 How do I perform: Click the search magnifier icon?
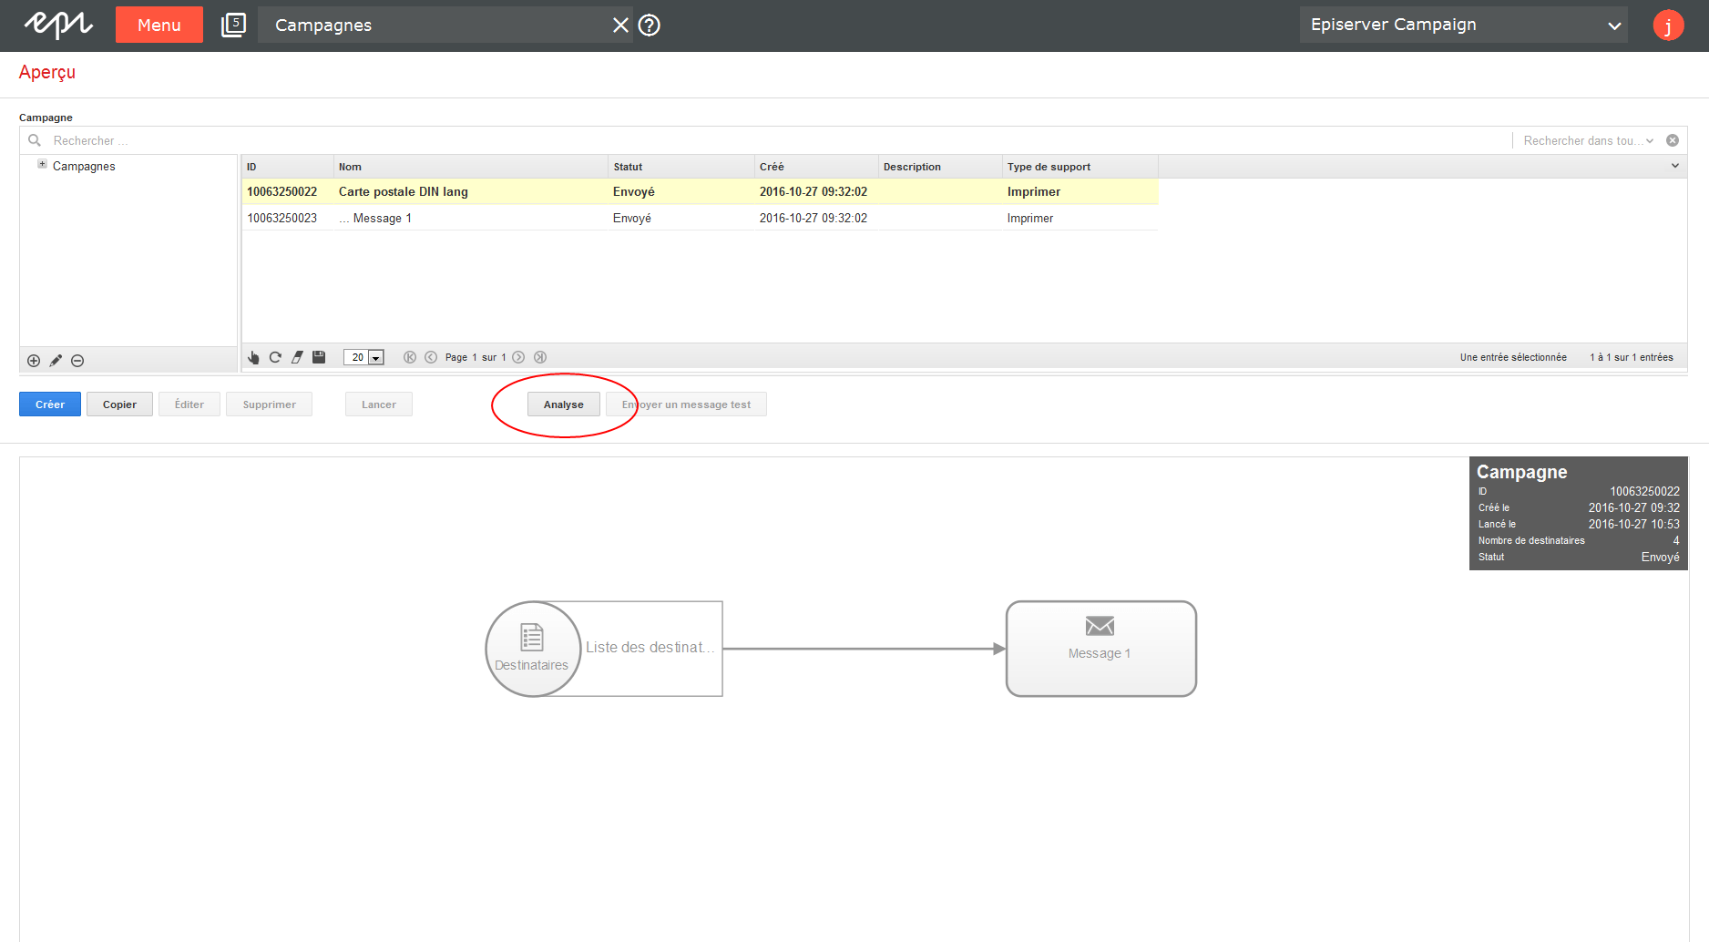35,140
